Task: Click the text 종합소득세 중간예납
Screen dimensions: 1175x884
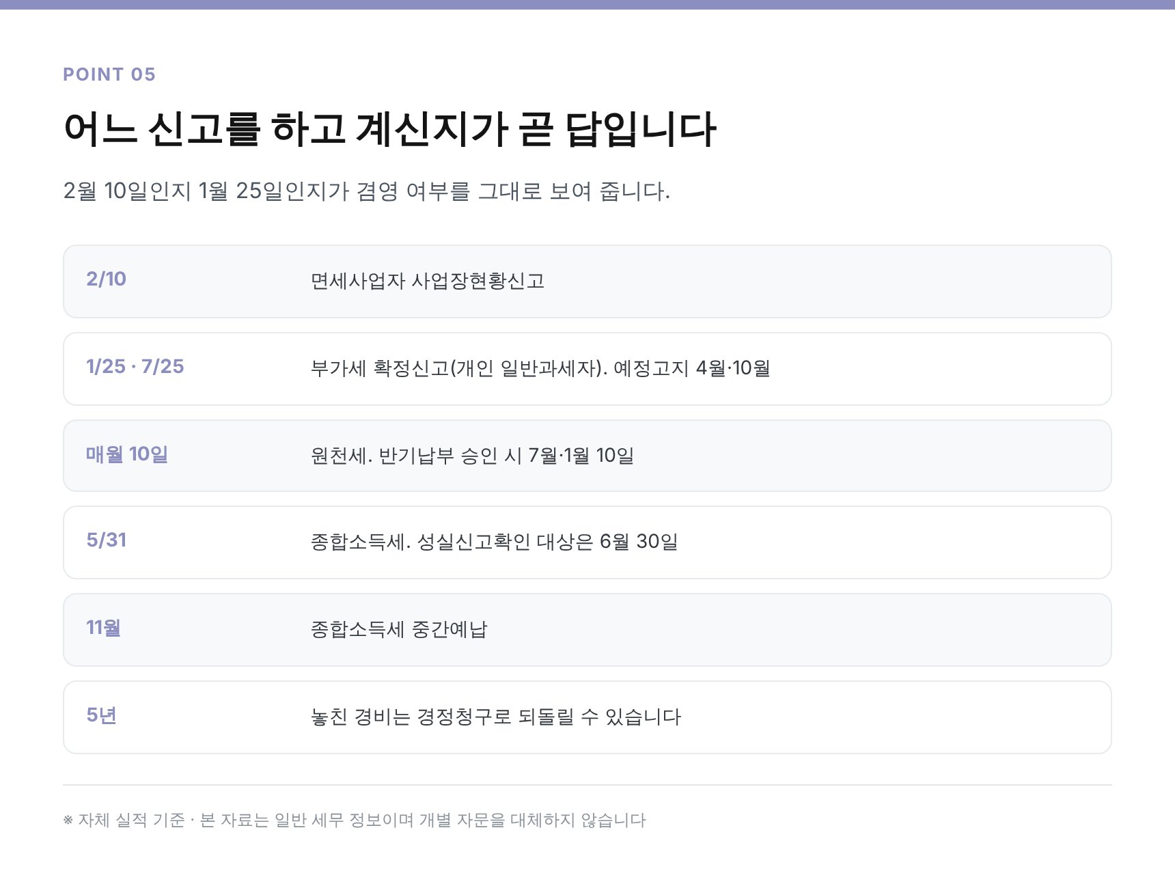Action: click(x=399, y=629)
